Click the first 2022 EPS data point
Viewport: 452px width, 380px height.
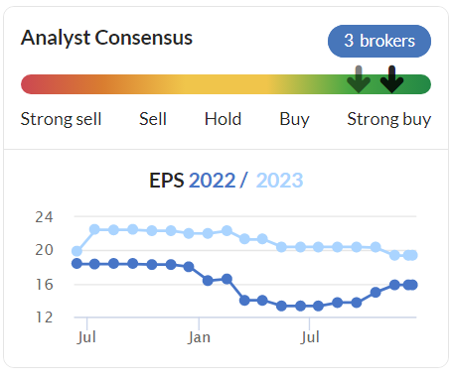coord(76,264)
